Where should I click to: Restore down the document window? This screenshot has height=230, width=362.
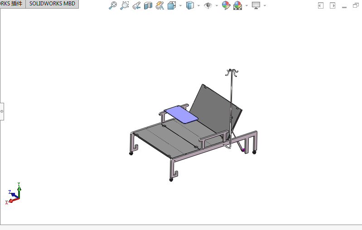[356, 5]
